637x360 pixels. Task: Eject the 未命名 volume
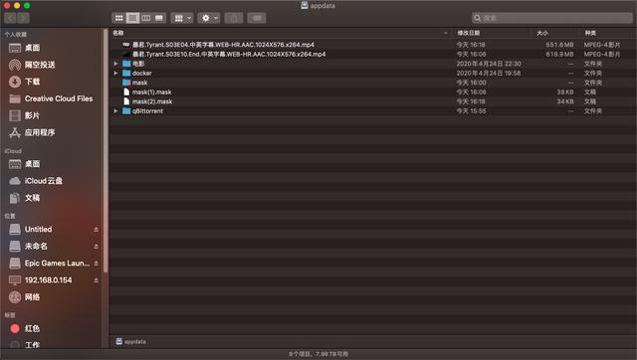click(x=96, y=247)
